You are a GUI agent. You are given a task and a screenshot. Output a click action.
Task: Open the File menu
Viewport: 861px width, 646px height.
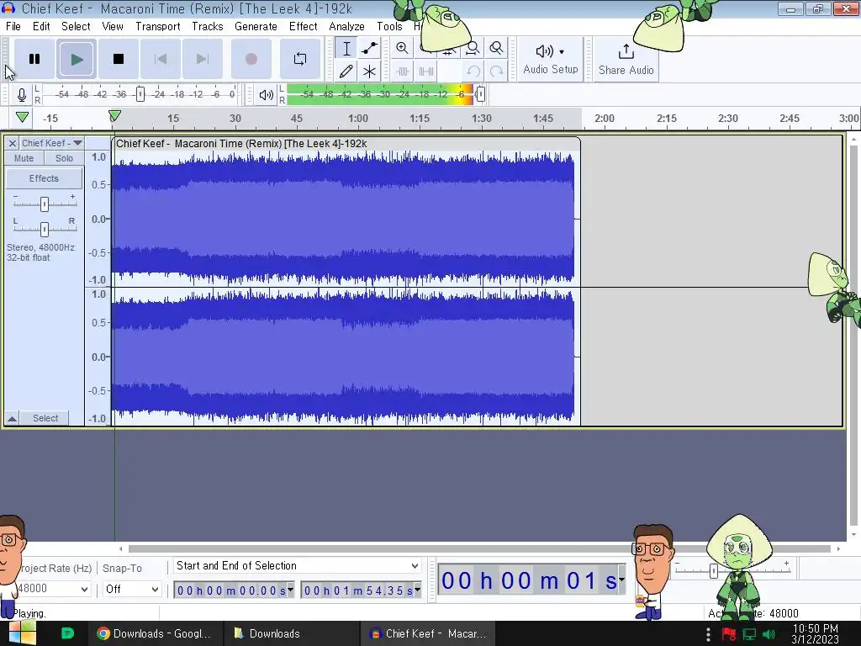pyautogui.click(x=13, y=26)
